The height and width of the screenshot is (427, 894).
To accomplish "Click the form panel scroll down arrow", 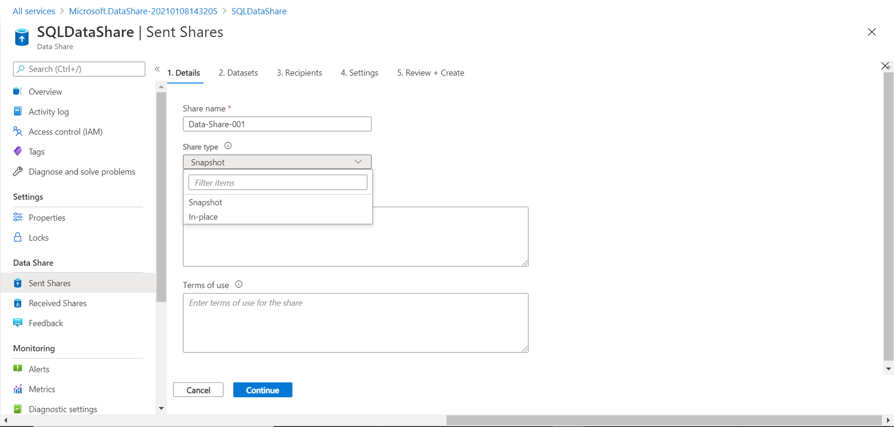I will pyautogui.click(x=889, y=369).
